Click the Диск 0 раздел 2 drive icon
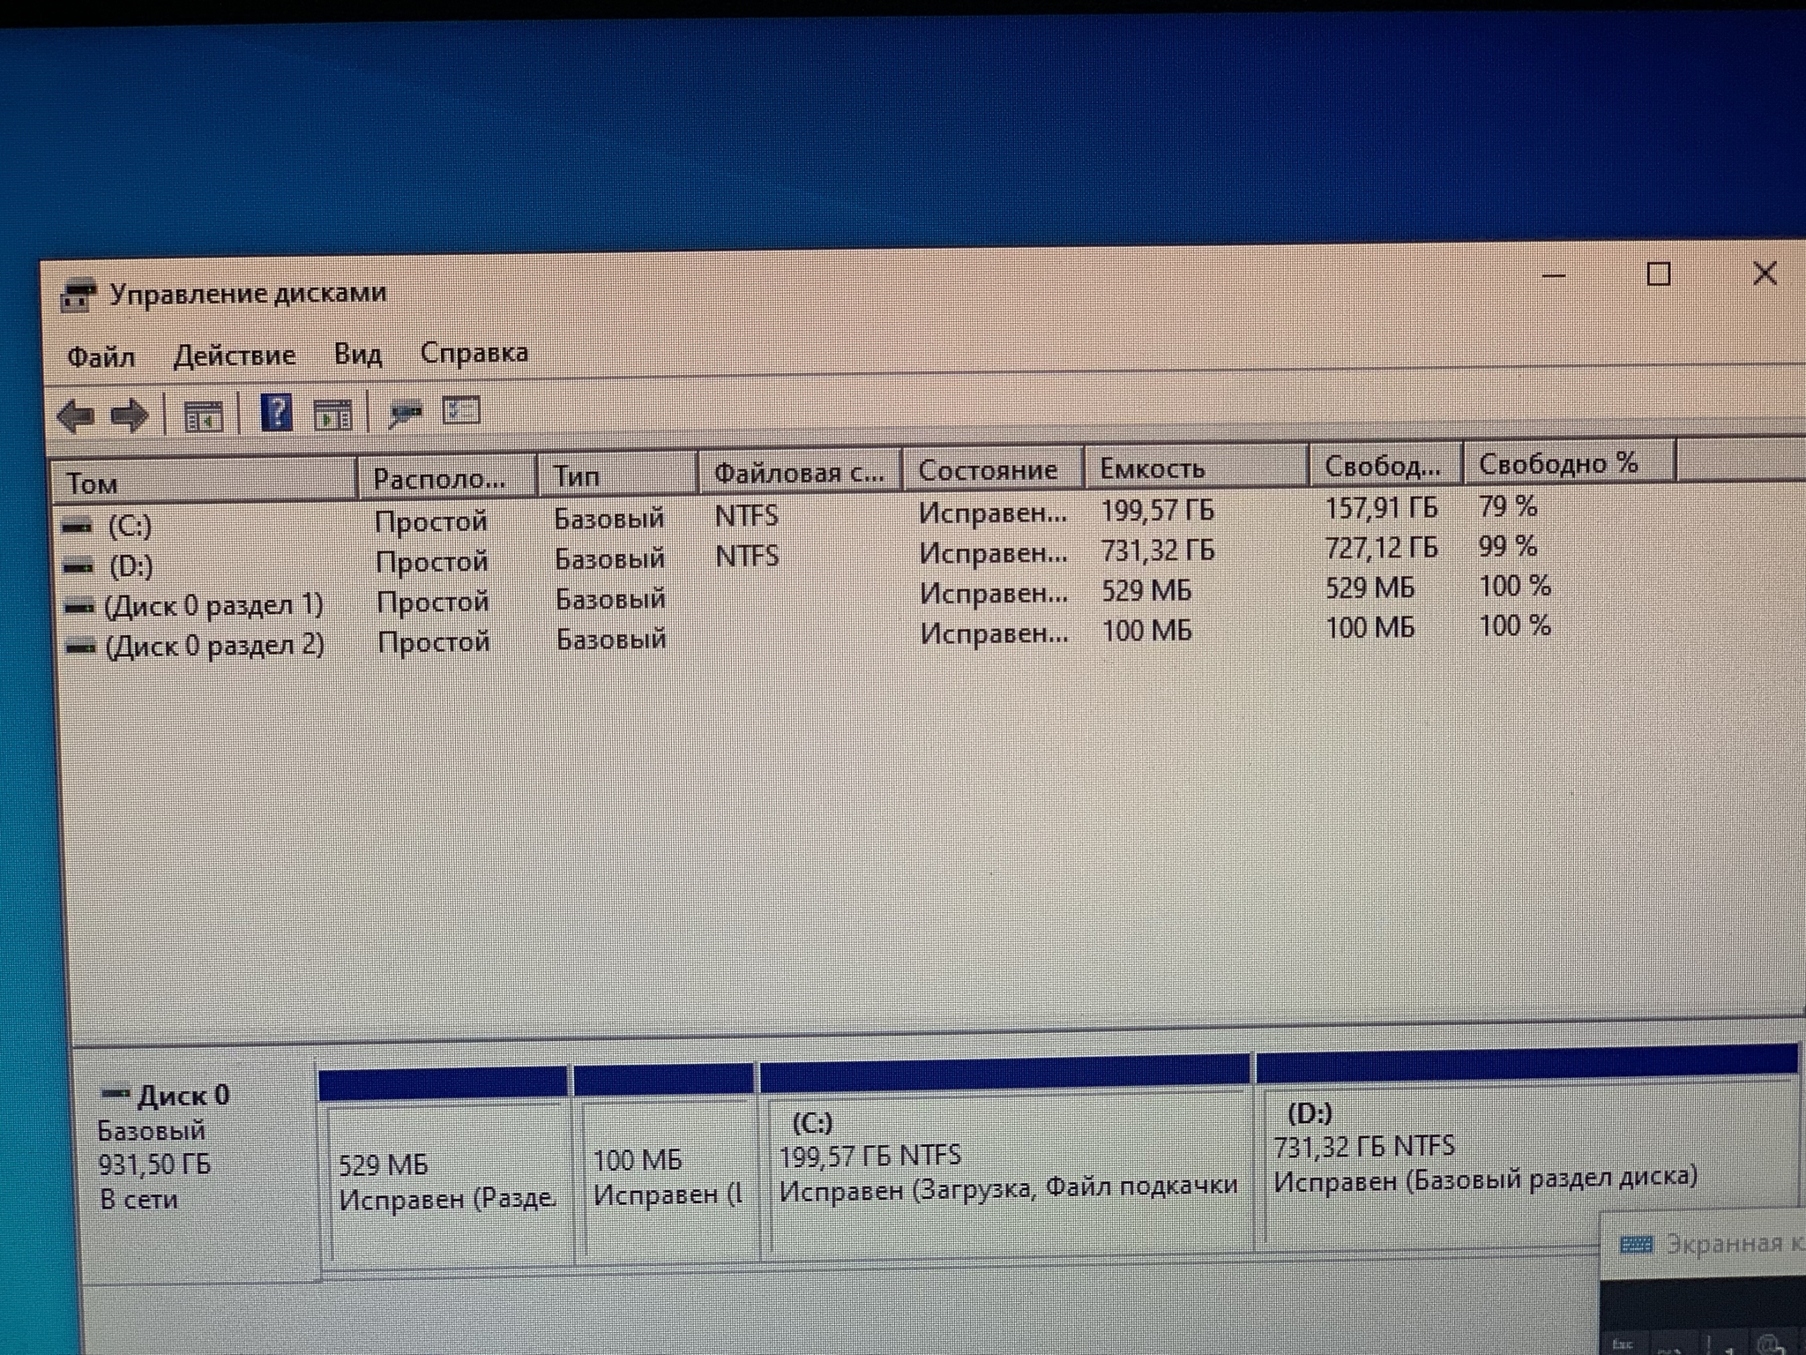 (80, 648)
